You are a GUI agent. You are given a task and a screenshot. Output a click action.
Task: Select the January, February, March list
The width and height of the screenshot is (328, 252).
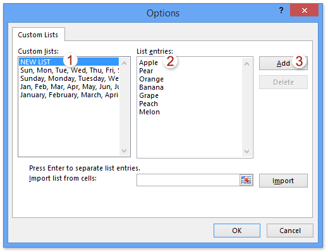69,95
